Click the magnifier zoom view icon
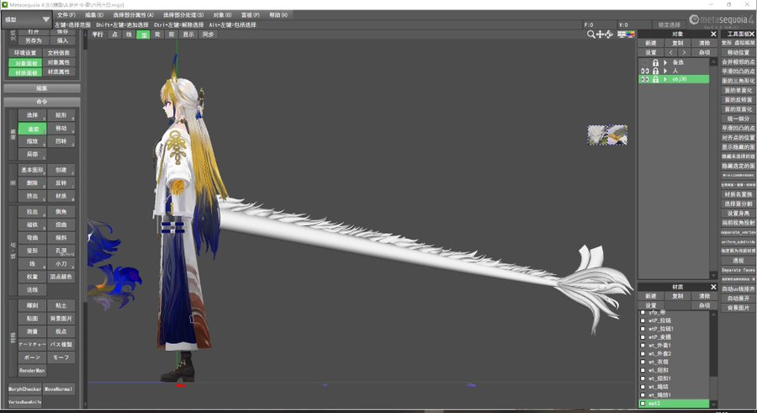The width and height of the screenshot is (757, 413). [591, 34]
